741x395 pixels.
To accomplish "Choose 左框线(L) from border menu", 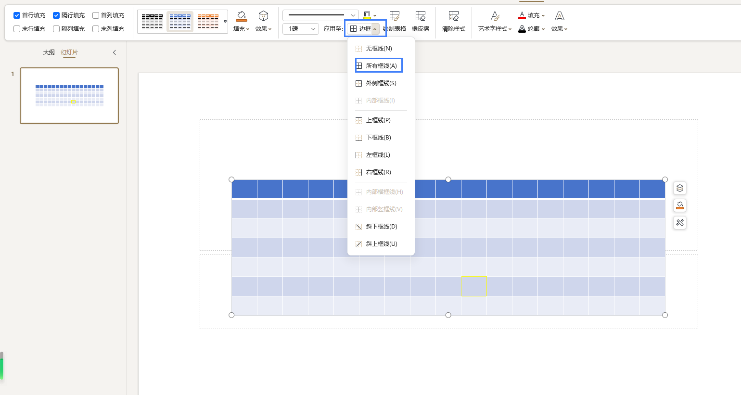I will click(x=381, y=155).
